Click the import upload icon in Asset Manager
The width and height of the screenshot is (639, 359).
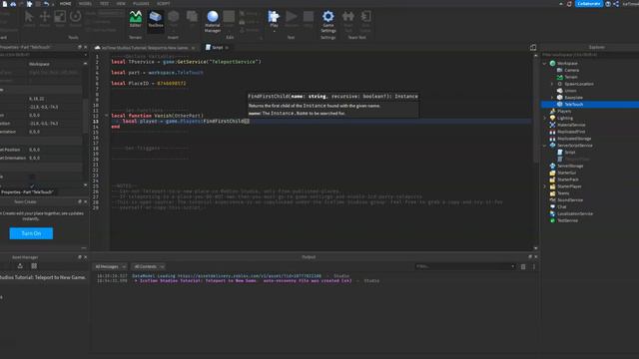(x=20, y=266)
